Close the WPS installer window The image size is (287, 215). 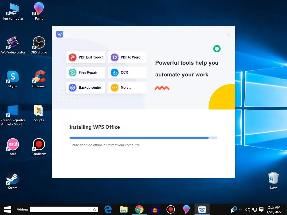[x=229, y=35]
